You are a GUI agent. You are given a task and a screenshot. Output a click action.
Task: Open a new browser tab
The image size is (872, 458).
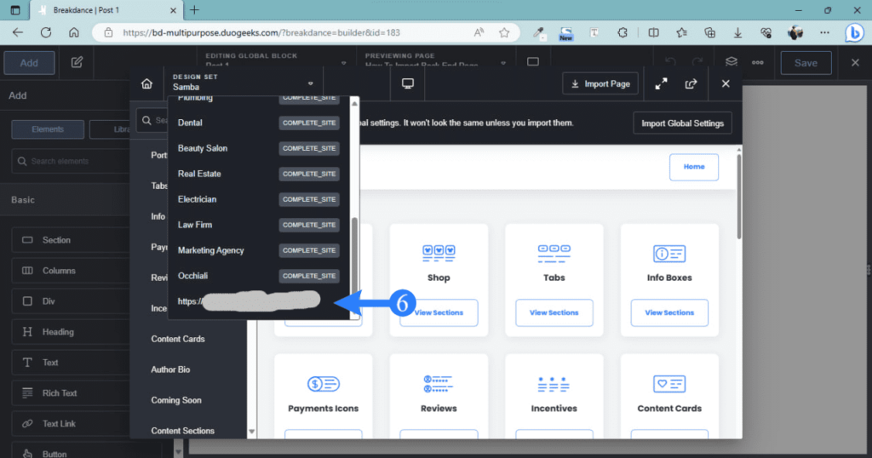click(x=194, y=10)
